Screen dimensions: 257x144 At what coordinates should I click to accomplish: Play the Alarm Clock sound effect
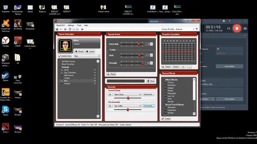click(110, 94)
